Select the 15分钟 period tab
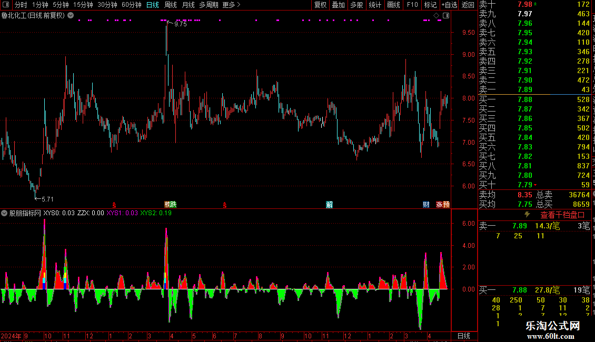Viewport: 595px width, 342px height. click(x=83, y=5)
